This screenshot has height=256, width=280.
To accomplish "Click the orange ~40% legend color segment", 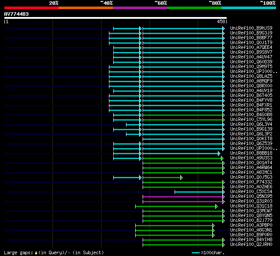I will 86,8.
